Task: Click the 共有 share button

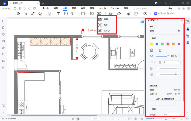Action: 170,8
